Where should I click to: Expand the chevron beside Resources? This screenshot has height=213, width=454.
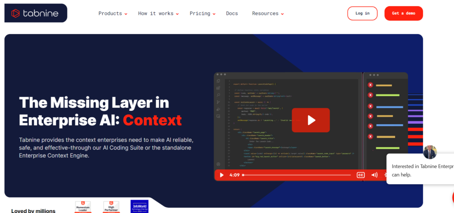(282, 14)
